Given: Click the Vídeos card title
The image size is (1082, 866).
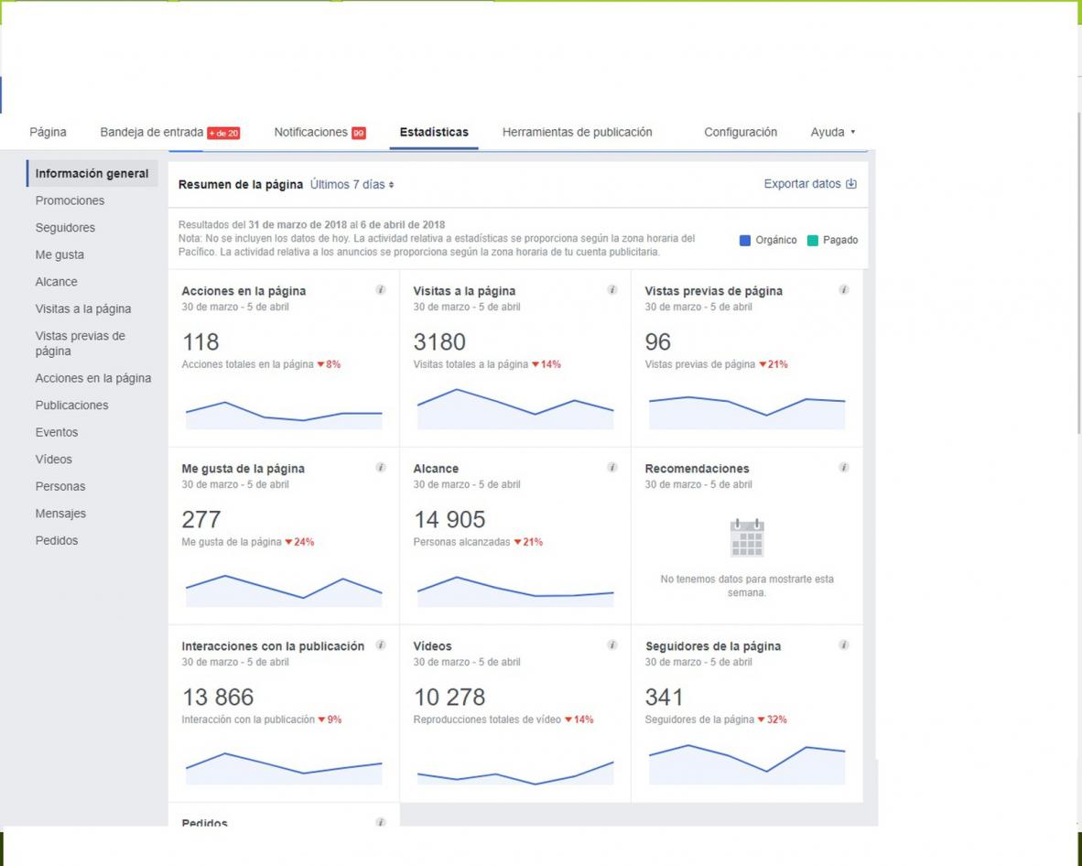Looking at the screenshot, I should tap(433, 646).
